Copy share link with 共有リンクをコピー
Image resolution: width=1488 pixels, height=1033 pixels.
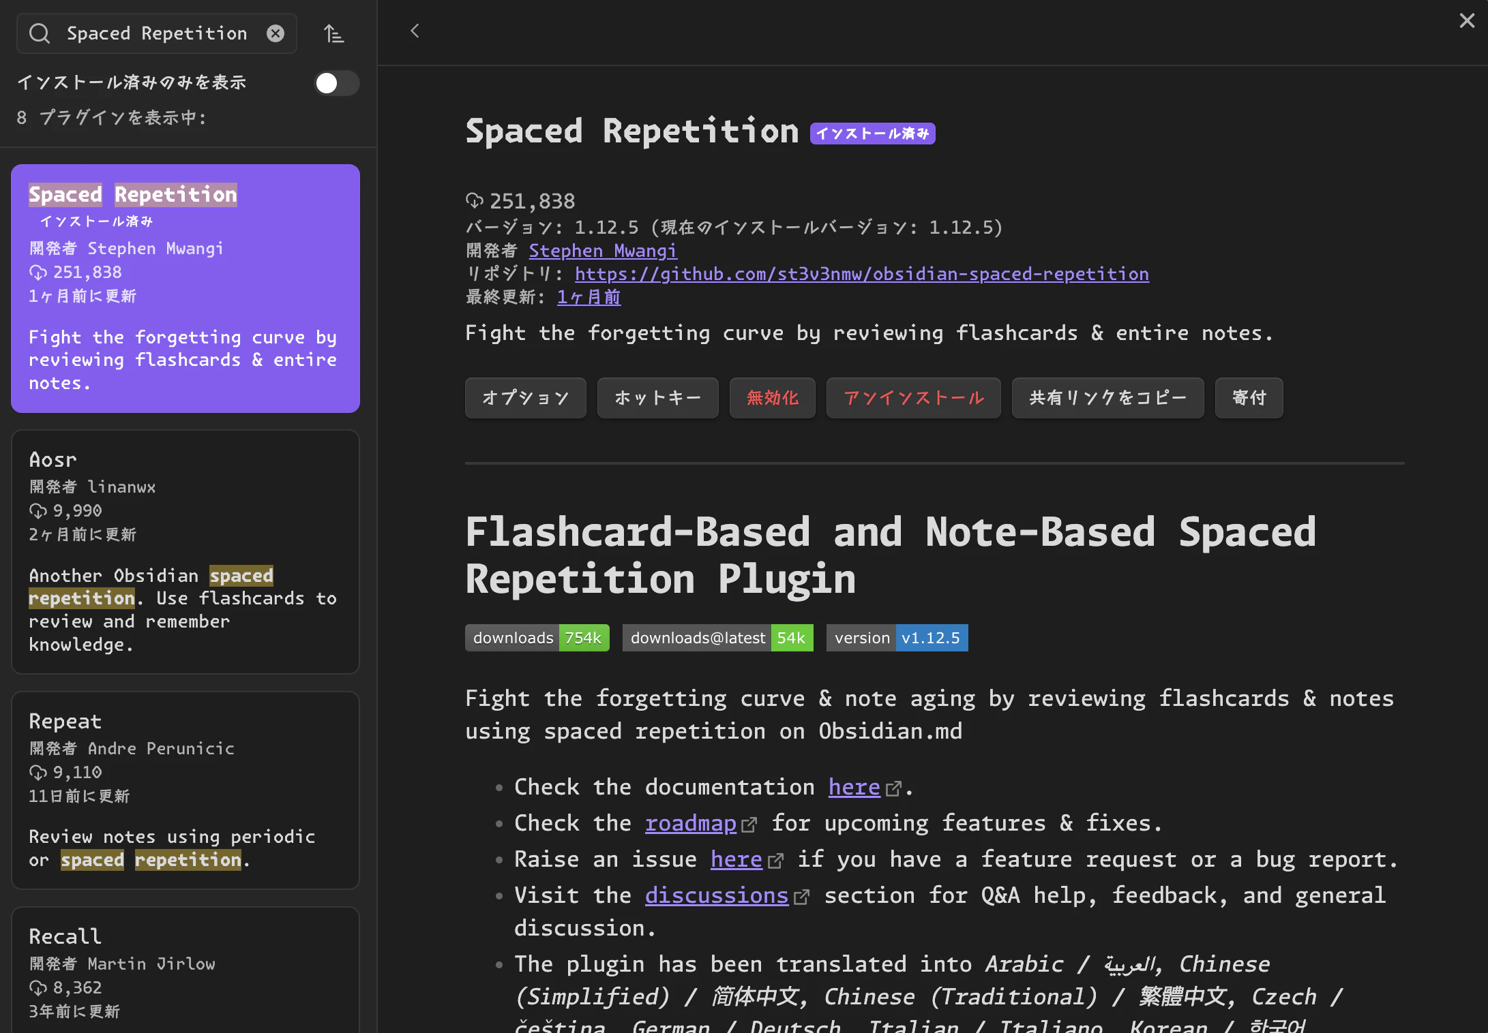coord(1108,398)
